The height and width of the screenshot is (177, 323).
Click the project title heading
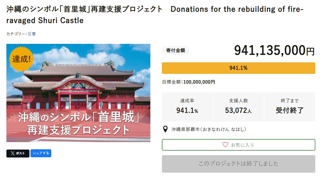coord(155,15)
